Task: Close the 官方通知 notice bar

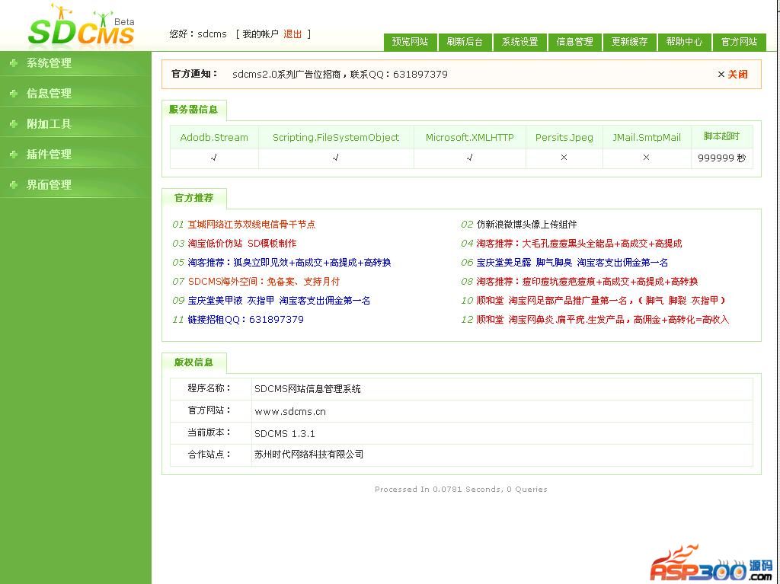Action: [x=732, y=74]
